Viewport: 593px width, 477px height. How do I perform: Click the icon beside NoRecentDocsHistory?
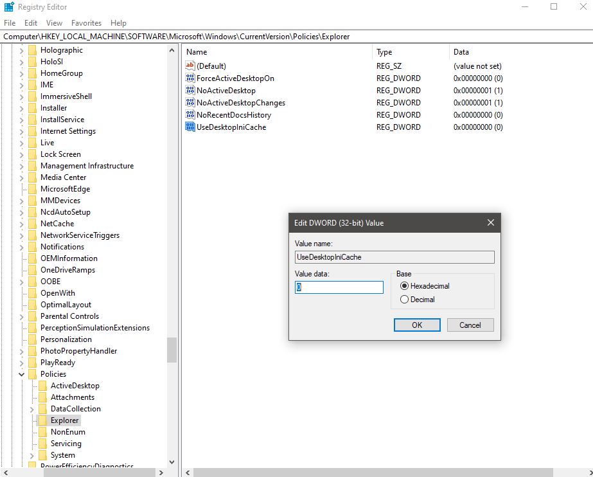tap(190, 114)
